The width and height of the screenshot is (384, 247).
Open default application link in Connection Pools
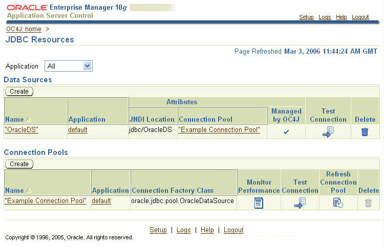(x=101, y=201)
